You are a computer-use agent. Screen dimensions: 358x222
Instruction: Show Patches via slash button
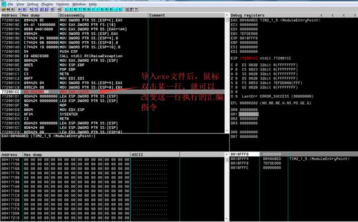(97, 9)
